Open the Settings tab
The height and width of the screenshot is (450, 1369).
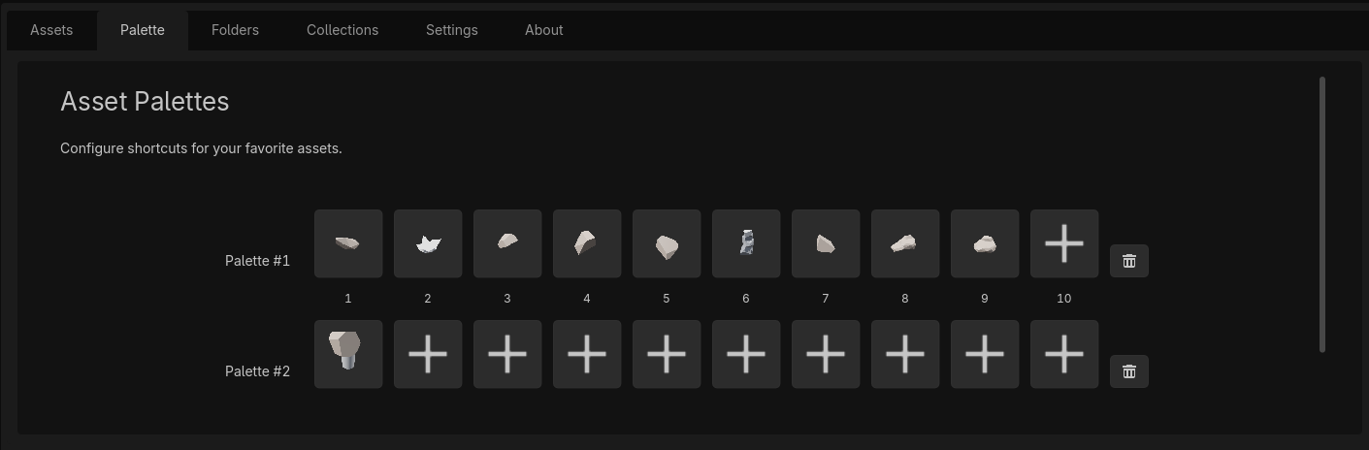click(452, 30)
